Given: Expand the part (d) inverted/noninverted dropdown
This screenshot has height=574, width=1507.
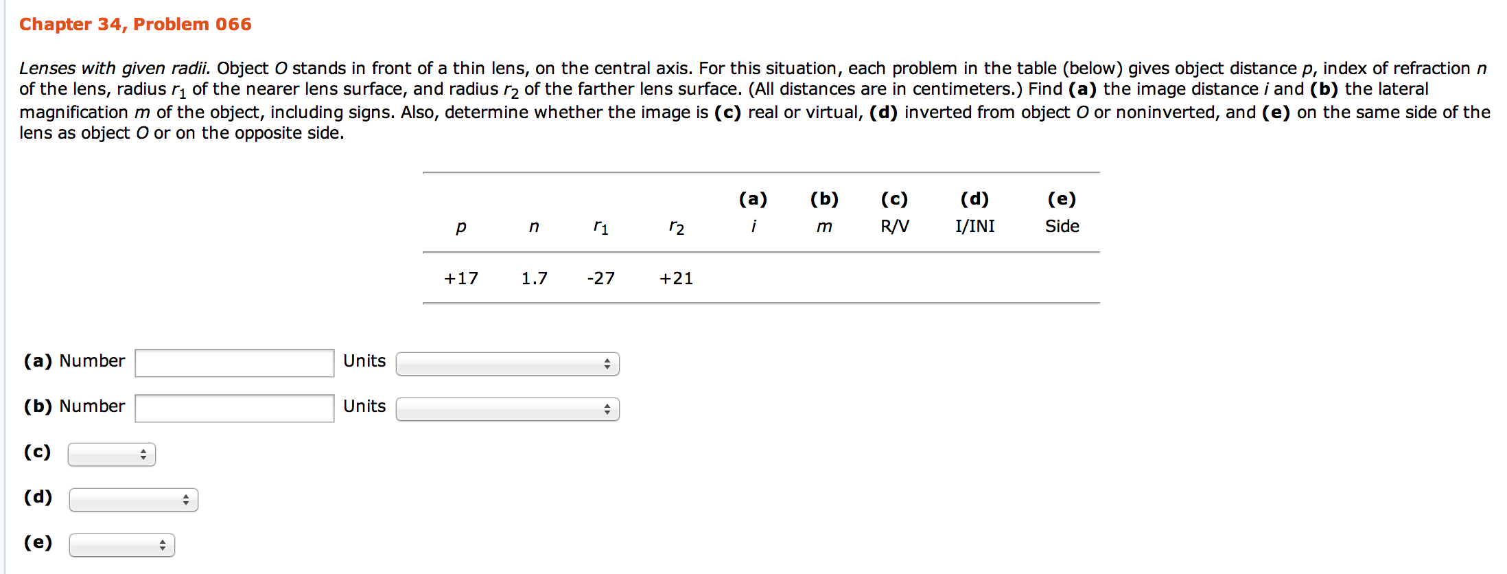Looking at the screenshot, I should tap(134, 500).
